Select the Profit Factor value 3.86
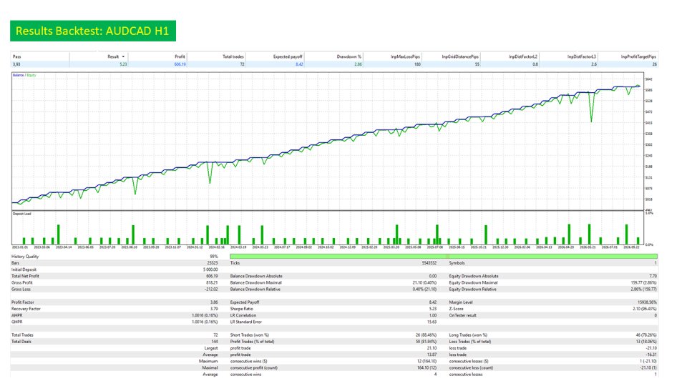This screenshot has width=687, height=386. [214, 302]
